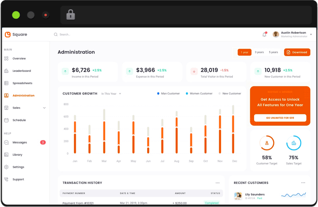
Task: Click the Download button
Action: click(297, 52)
